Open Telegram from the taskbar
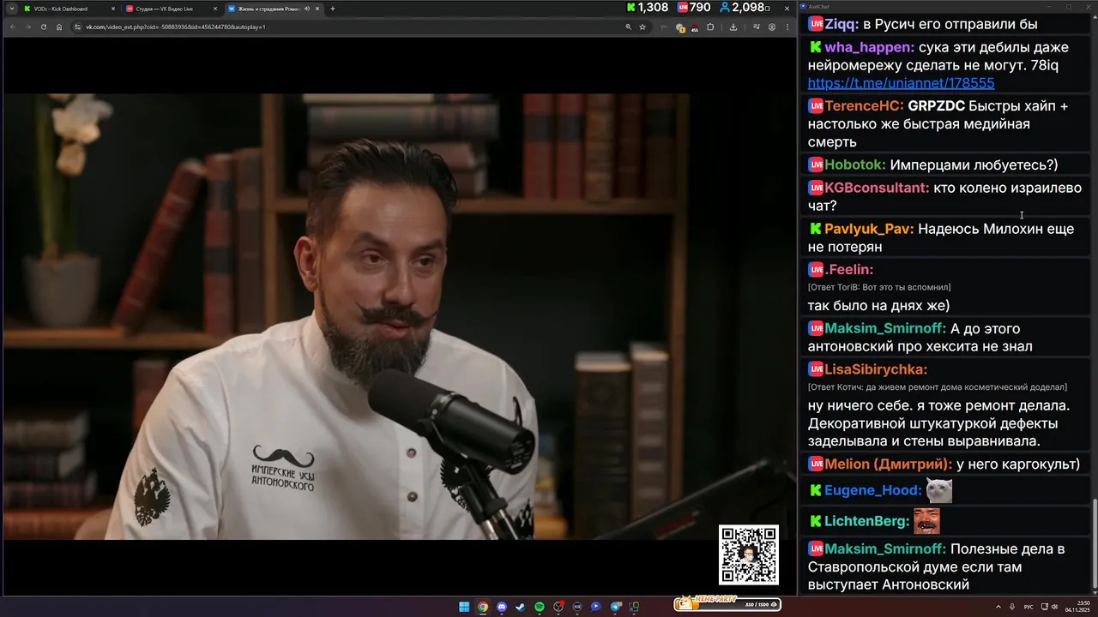The width and height of the screenshot is (1098, 617). click(615, 607)
